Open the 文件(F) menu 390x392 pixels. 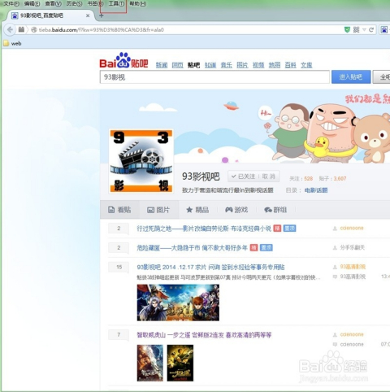(x=11, y=4)
